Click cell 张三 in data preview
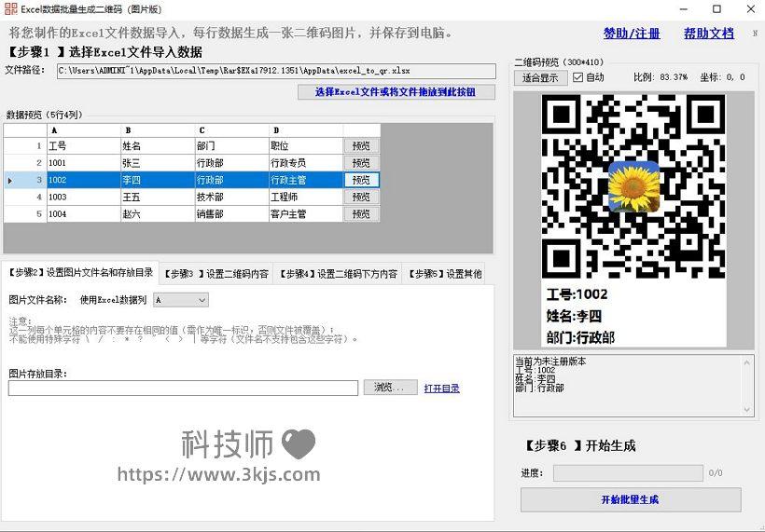The image size is (765, 532). point(158,163)
